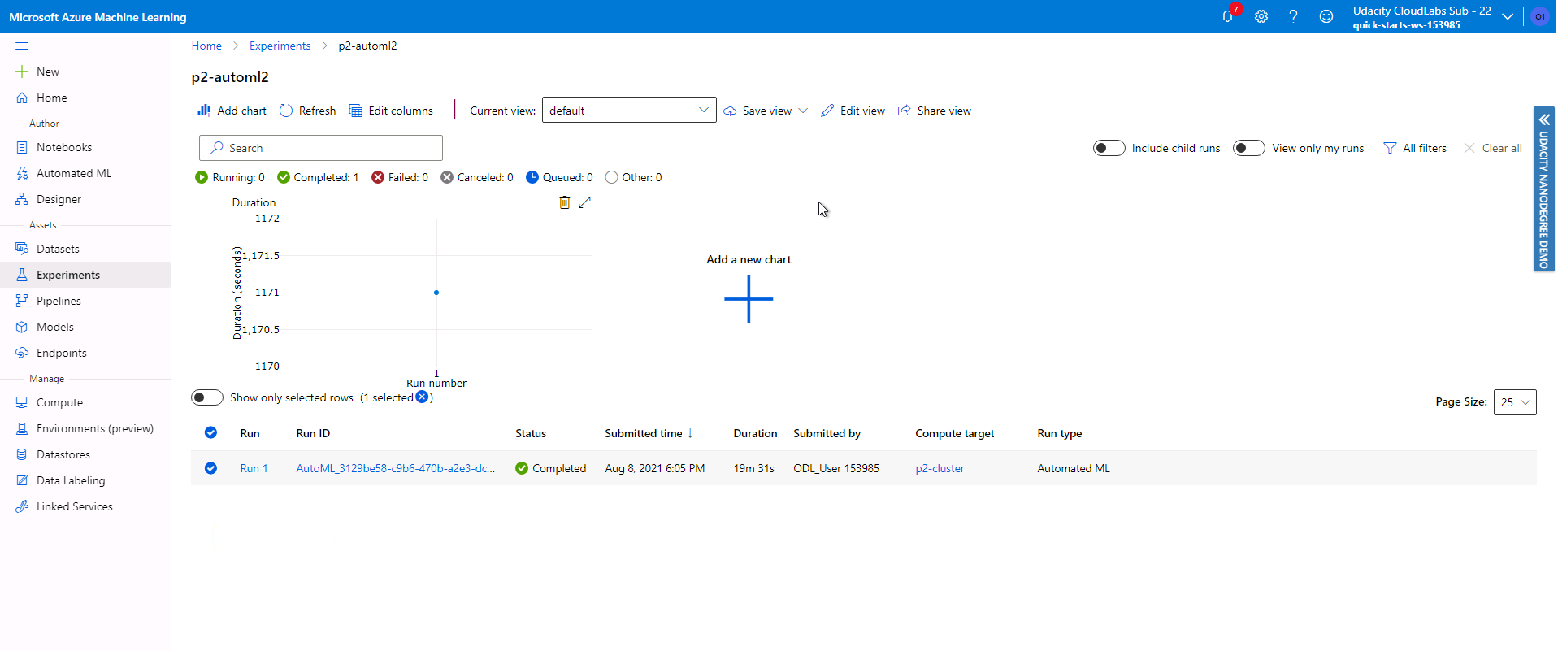Screen dimensions: 1558x651
Task: Click the Duration column header
Action: (755, 433)
